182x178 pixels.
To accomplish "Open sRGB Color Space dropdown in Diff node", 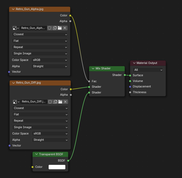I will point(50,133).
